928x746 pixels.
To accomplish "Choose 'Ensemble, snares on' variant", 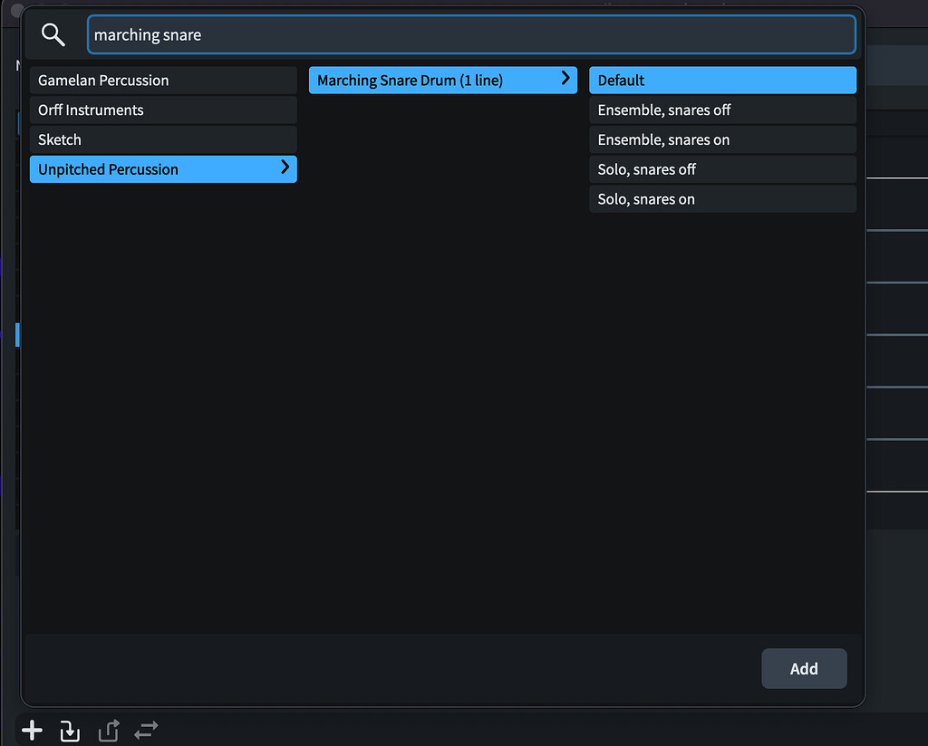I will tap(722, 139).
